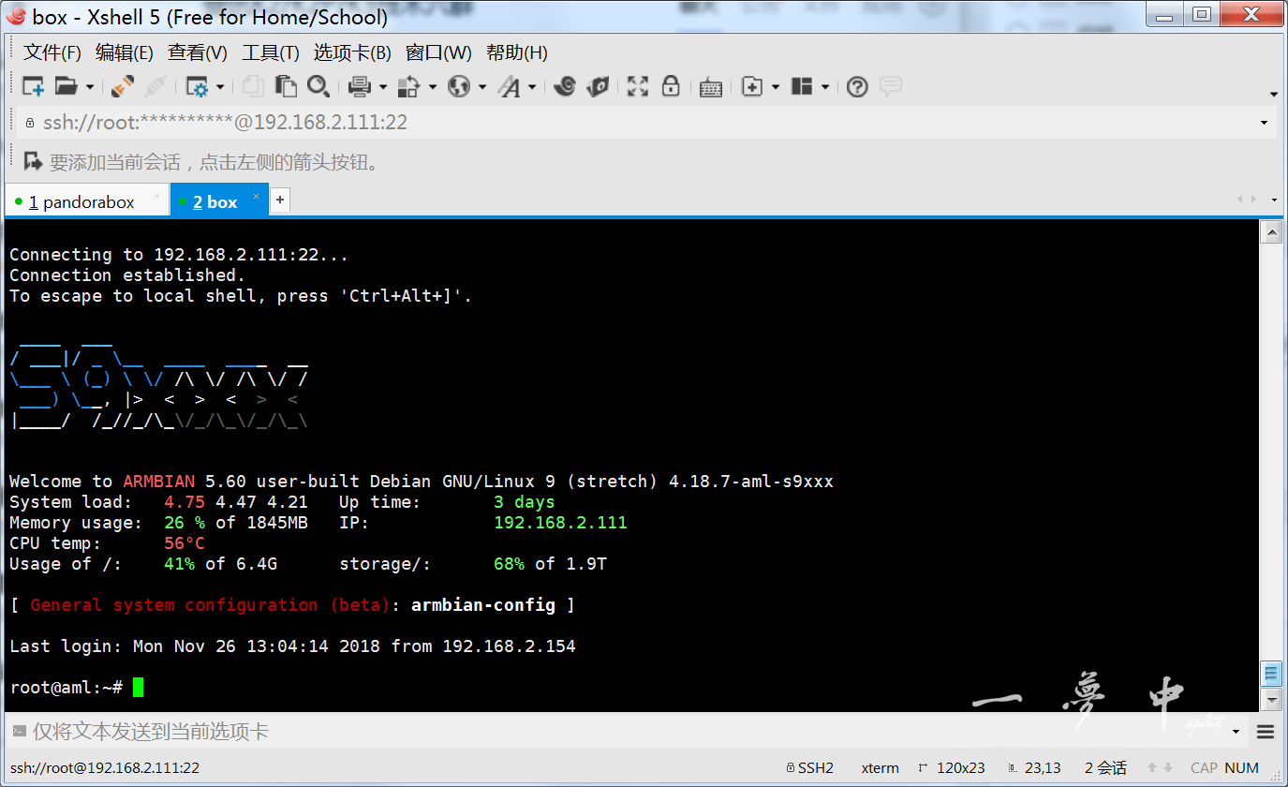Open the Tools menu (工具)
The width and height of the screenshot is (1288, 787).
coord(271,52)
